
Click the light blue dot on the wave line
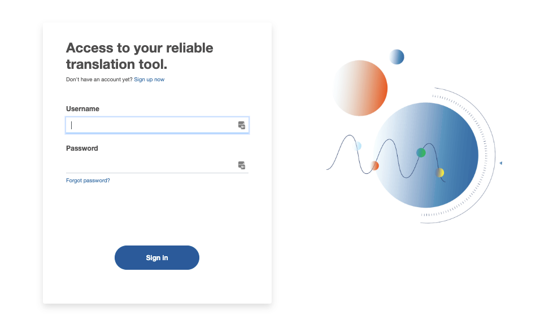pos(357,146)
